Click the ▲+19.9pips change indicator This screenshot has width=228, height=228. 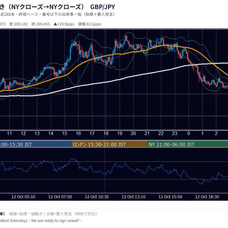coord(64,24)
